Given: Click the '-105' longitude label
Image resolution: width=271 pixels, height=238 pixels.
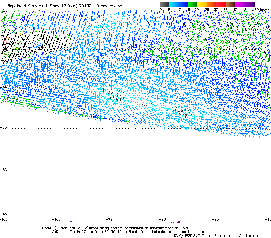Looking at the screenshot, I should pyautogui.click(x=4, y=219).
